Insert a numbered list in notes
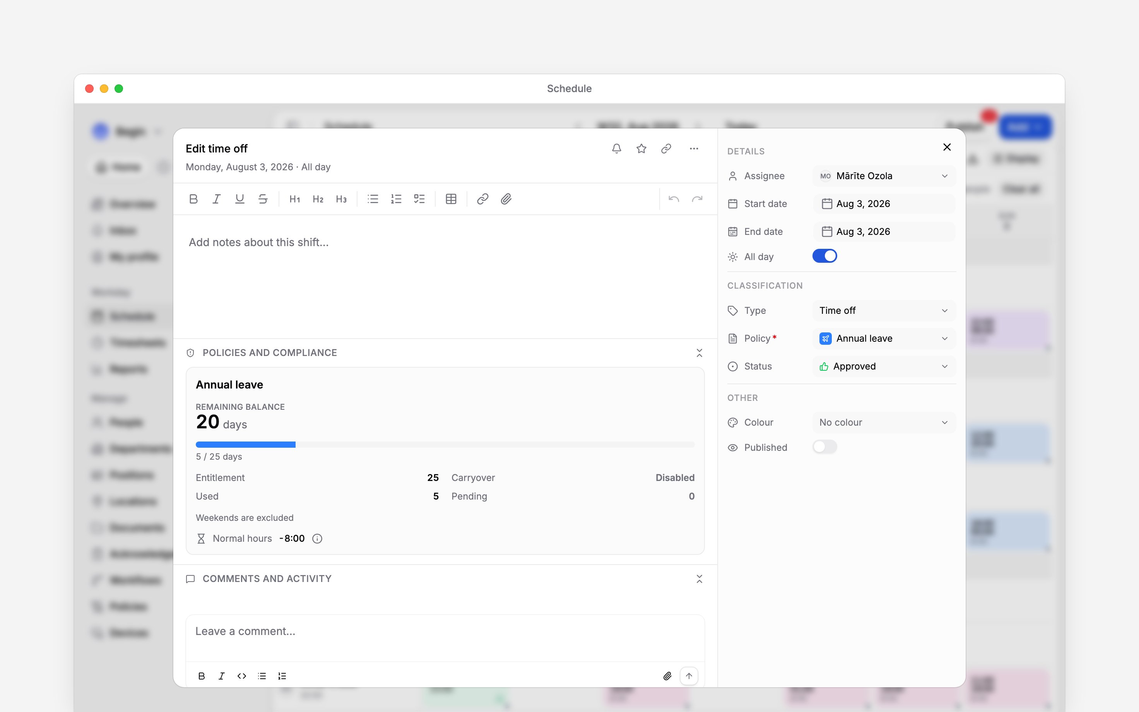The height and width of the screenshot is (712, 1139). pyautogui.click(x=396, y=199)
